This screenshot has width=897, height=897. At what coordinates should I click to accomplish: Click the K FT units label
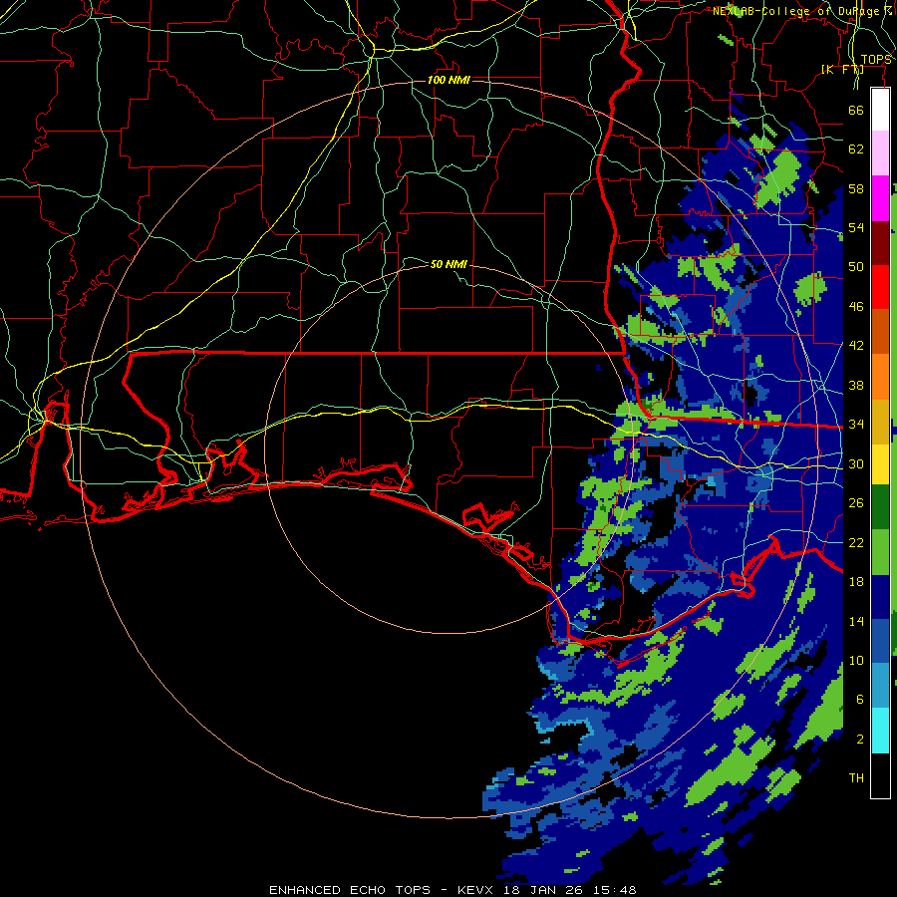(842, 69)
